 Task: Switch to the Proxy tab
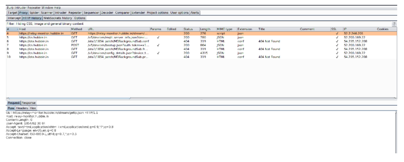click(23, 13)
